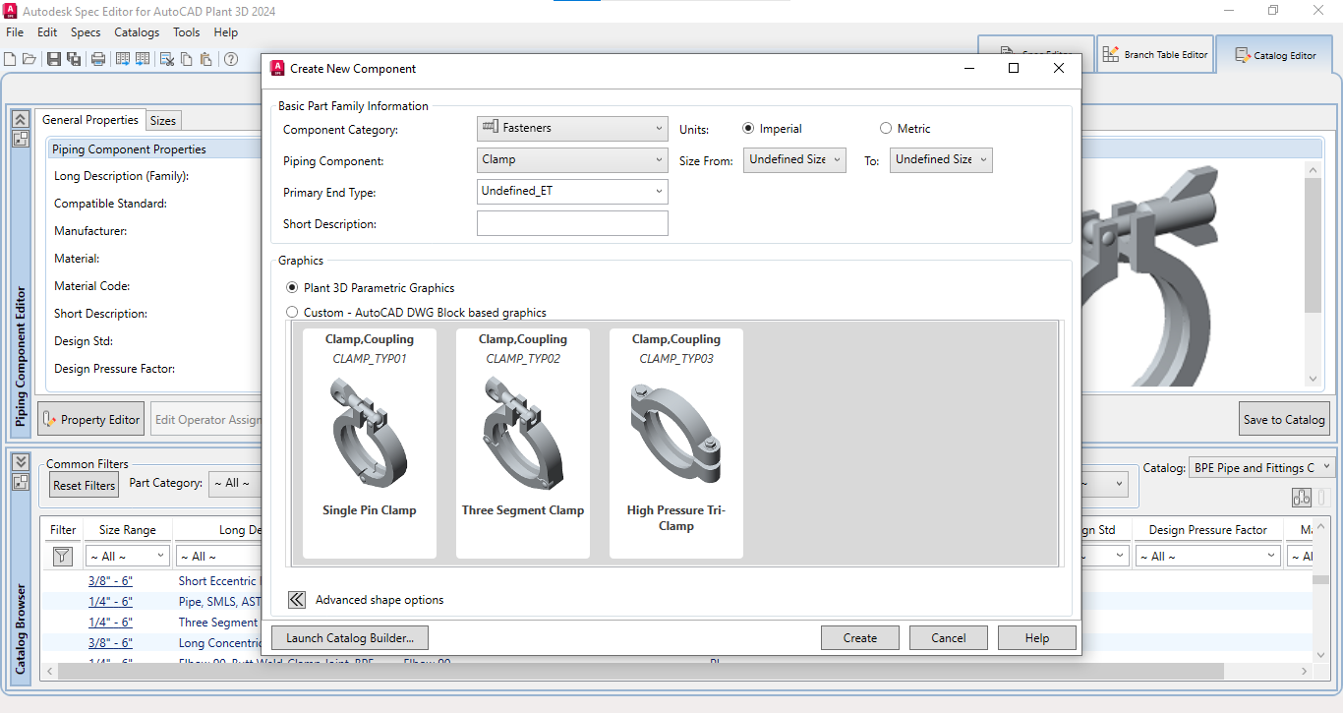Open the File menu

coord(15,32)
